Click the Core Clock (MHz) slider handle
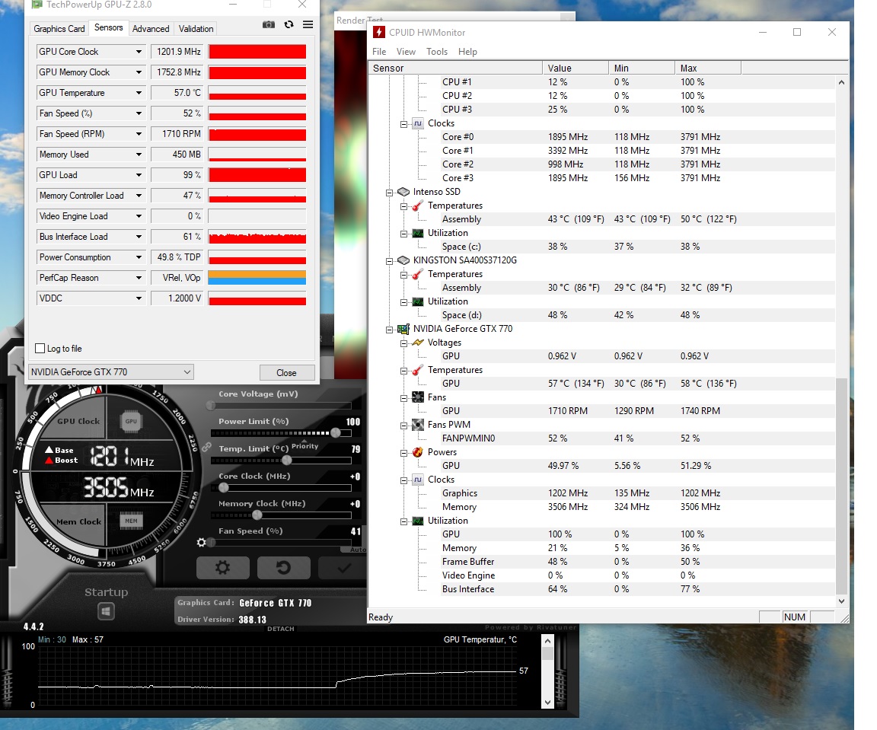Viewport: 877px width, 730px height. (224, 487)
